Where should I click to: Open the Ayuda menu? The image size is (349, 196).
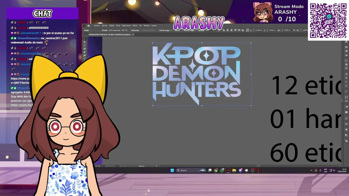tap(154, 26)
